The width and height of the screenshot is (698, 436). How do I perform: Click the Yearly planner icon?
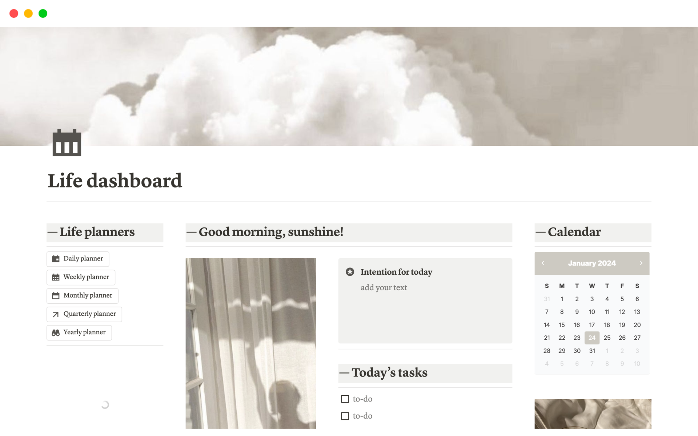(56, 332)
